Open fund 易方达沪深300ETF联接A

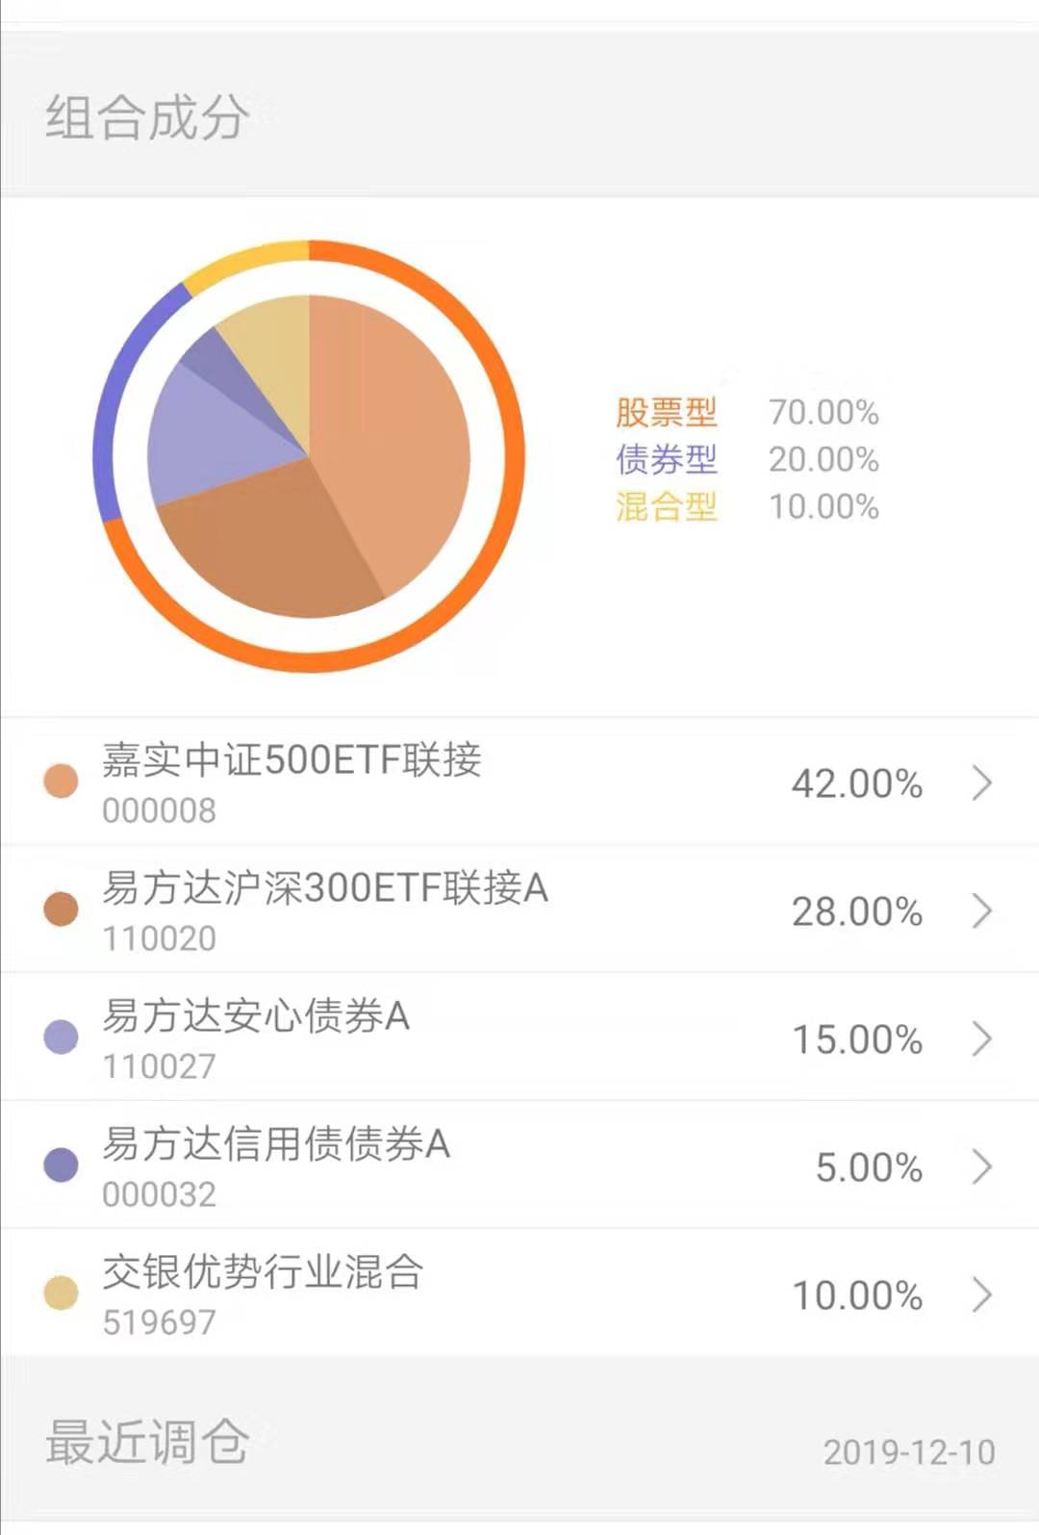[325, 887]
